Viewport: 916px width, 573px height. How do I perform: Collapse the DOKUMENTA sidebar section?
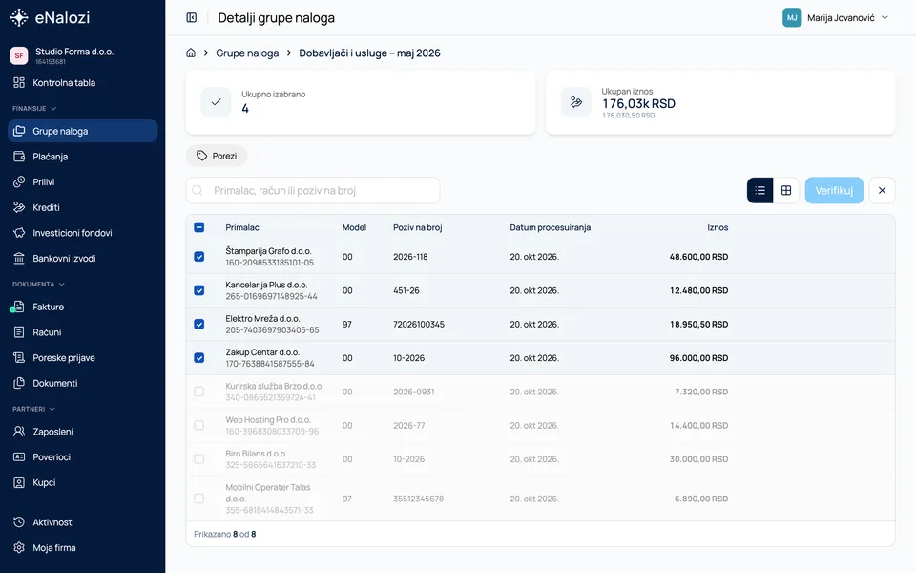click(38, 285)
